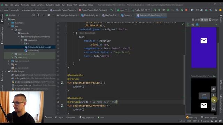Screen dimensions: 223x125
Task: Expand the manifests folder
Action: click(x=9, y=23)
